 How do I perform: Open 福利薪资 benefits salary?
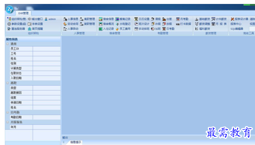click(203, 29)
